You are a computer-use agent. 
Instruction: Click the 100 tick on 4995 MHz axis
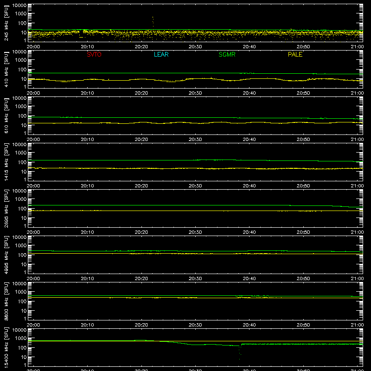pyautogui.click(x=22, y=255)
